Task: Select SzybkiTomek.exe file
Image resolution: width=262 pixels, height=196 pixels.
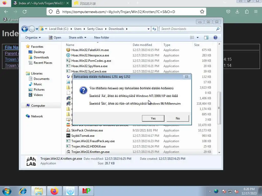Action: point(139,136)
